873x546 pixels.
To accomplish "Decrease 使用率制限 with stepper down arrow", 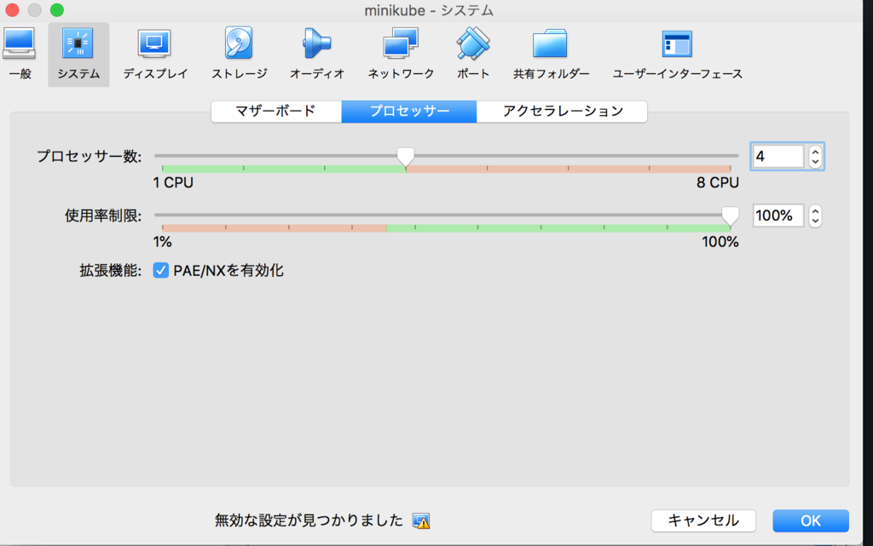I will click(815, 221).
